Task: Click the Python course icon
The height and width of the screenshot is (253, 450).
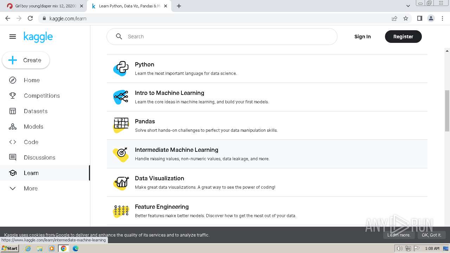Action: [x=121, y=69]
